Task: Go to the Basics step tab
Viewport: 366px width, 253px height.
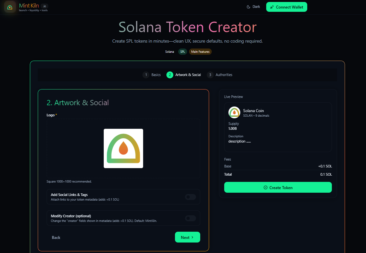Action: pyautogui.click(x=156, y=75)
